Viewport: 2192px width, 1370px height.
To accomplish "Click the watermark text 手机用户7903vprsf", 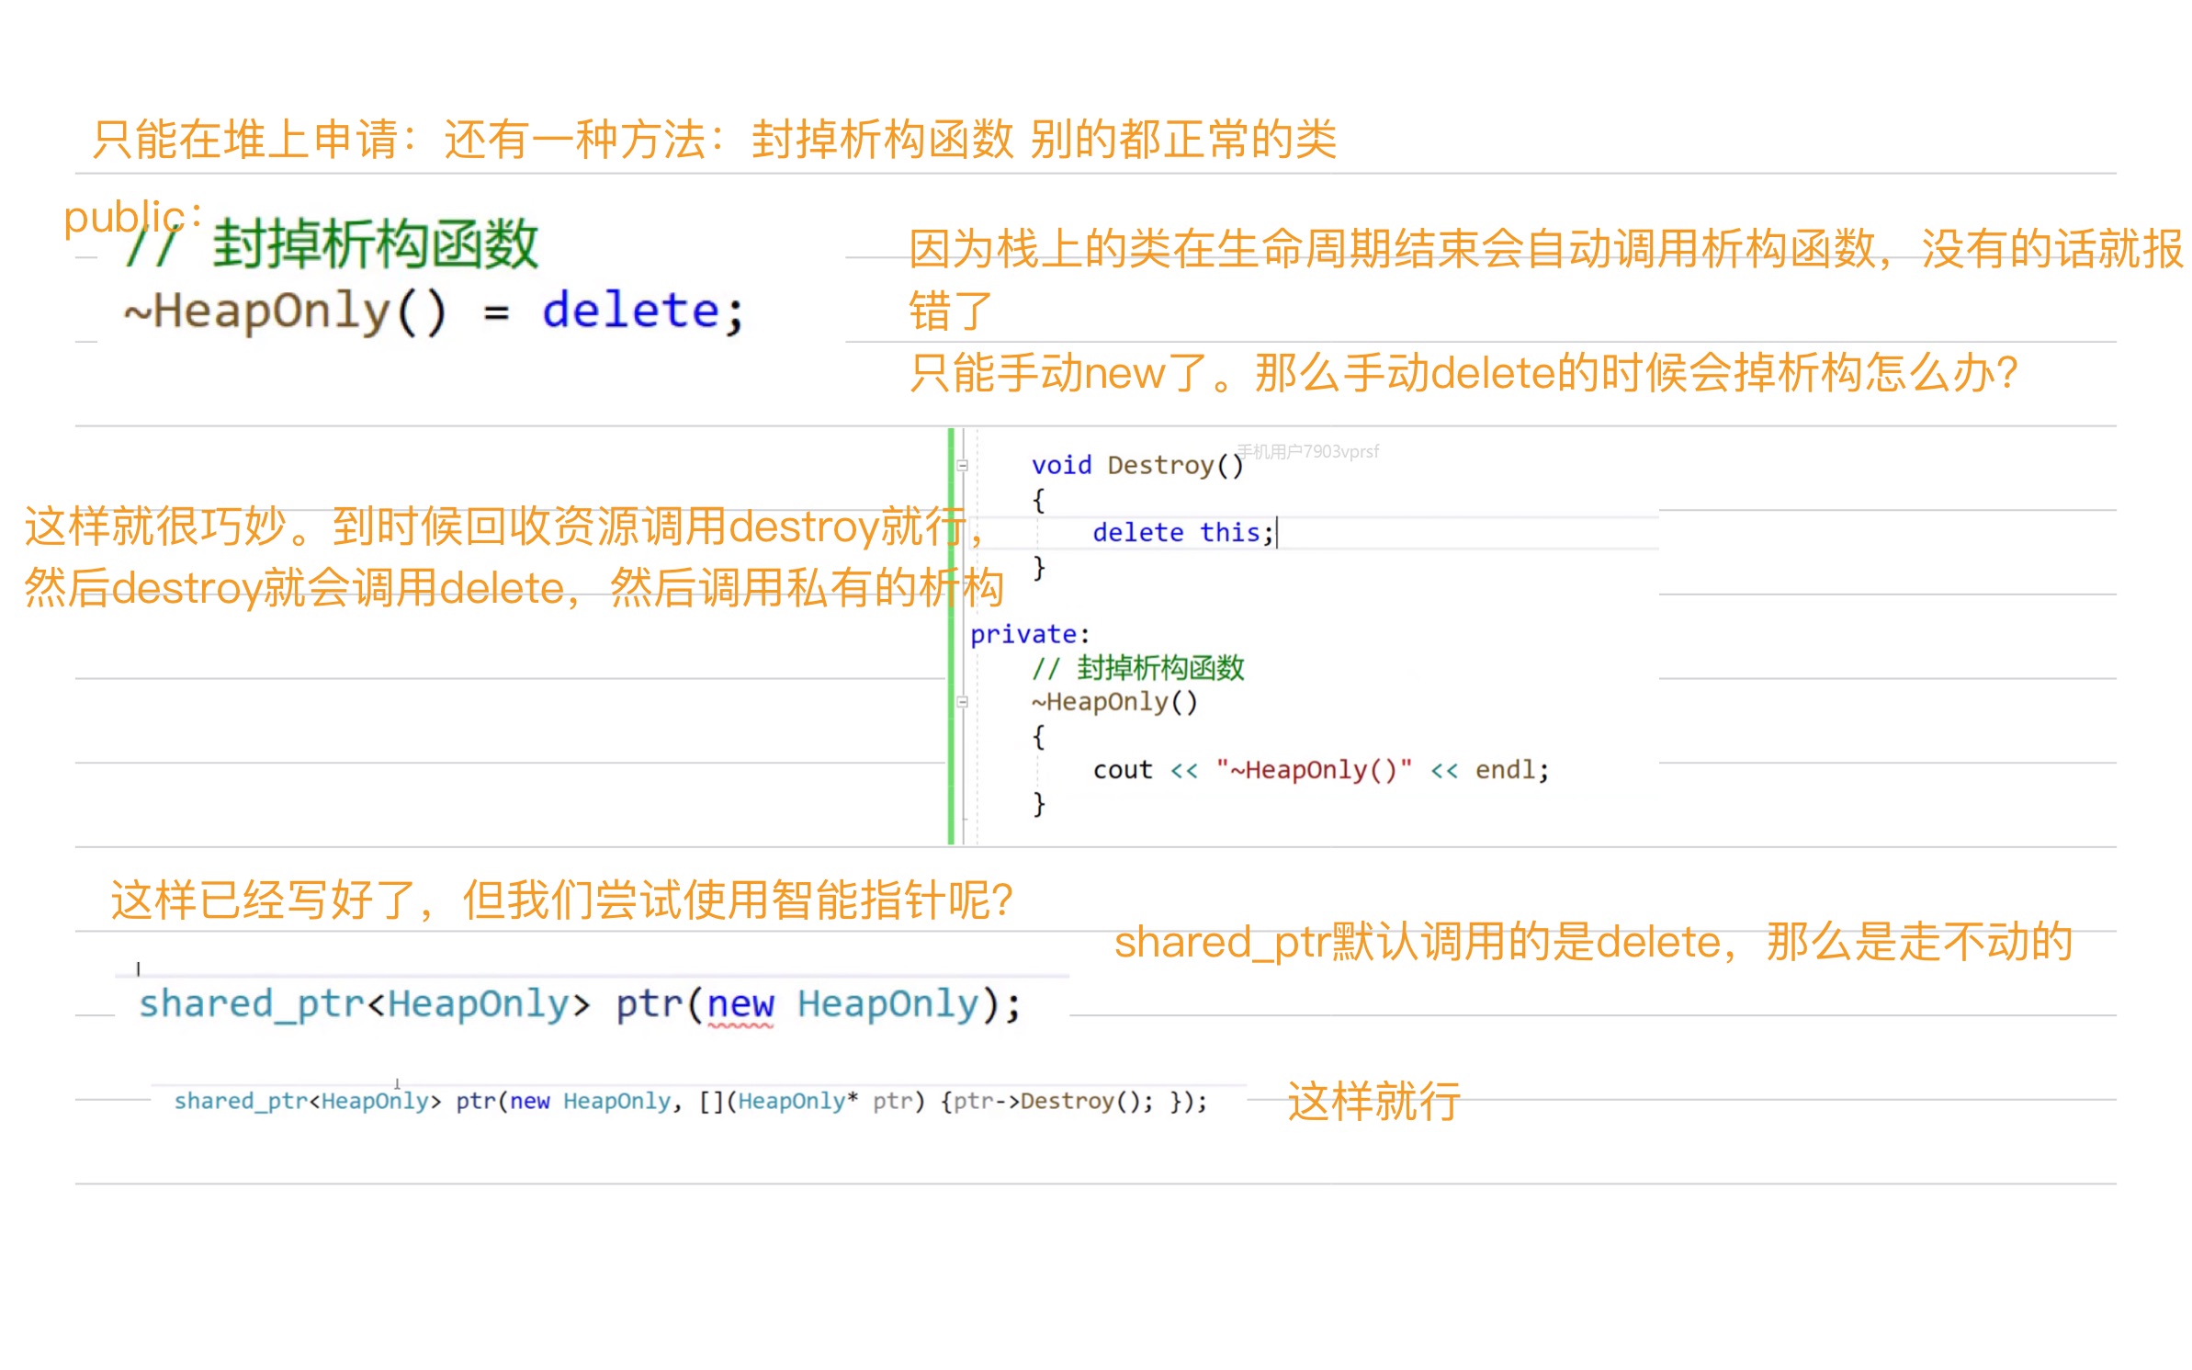I will tap(1306, 451).
